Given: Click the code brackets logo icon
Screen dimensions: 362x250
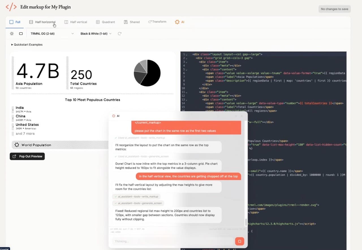Looking at the screenshot, I should click(11, 7).
